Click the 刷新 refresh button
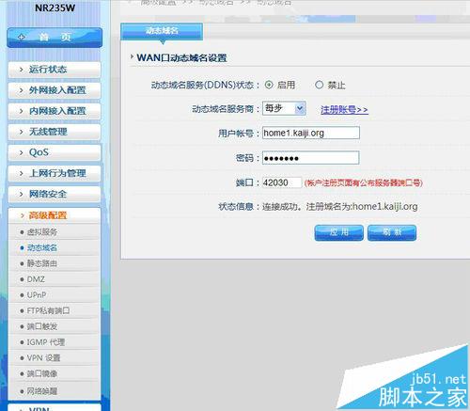 [x=392, y=232]
